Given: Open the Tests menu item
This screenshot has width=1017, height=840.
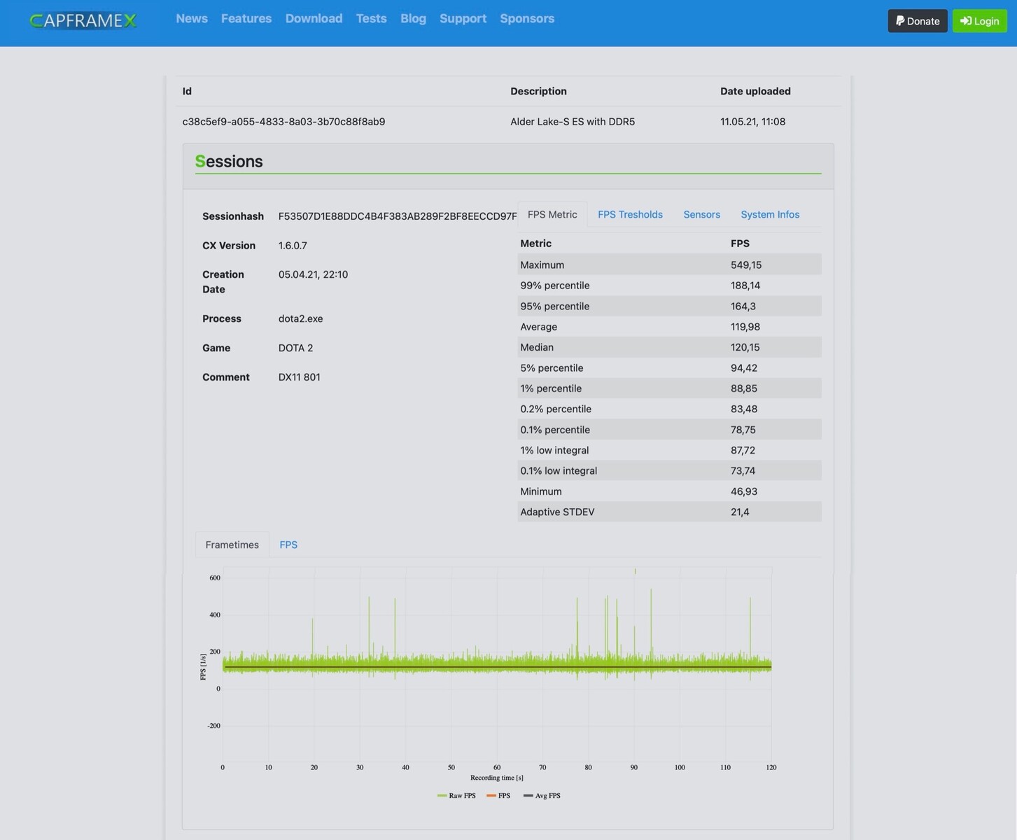Looking at the screenshot, I should 371,19.
